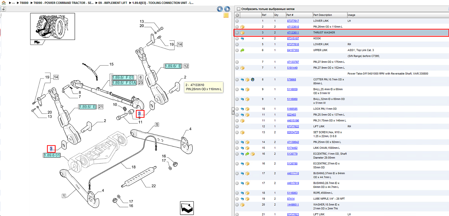Open part number 5174402 link
The width and height of the screenshot is (449, 216).
point(292,148)
